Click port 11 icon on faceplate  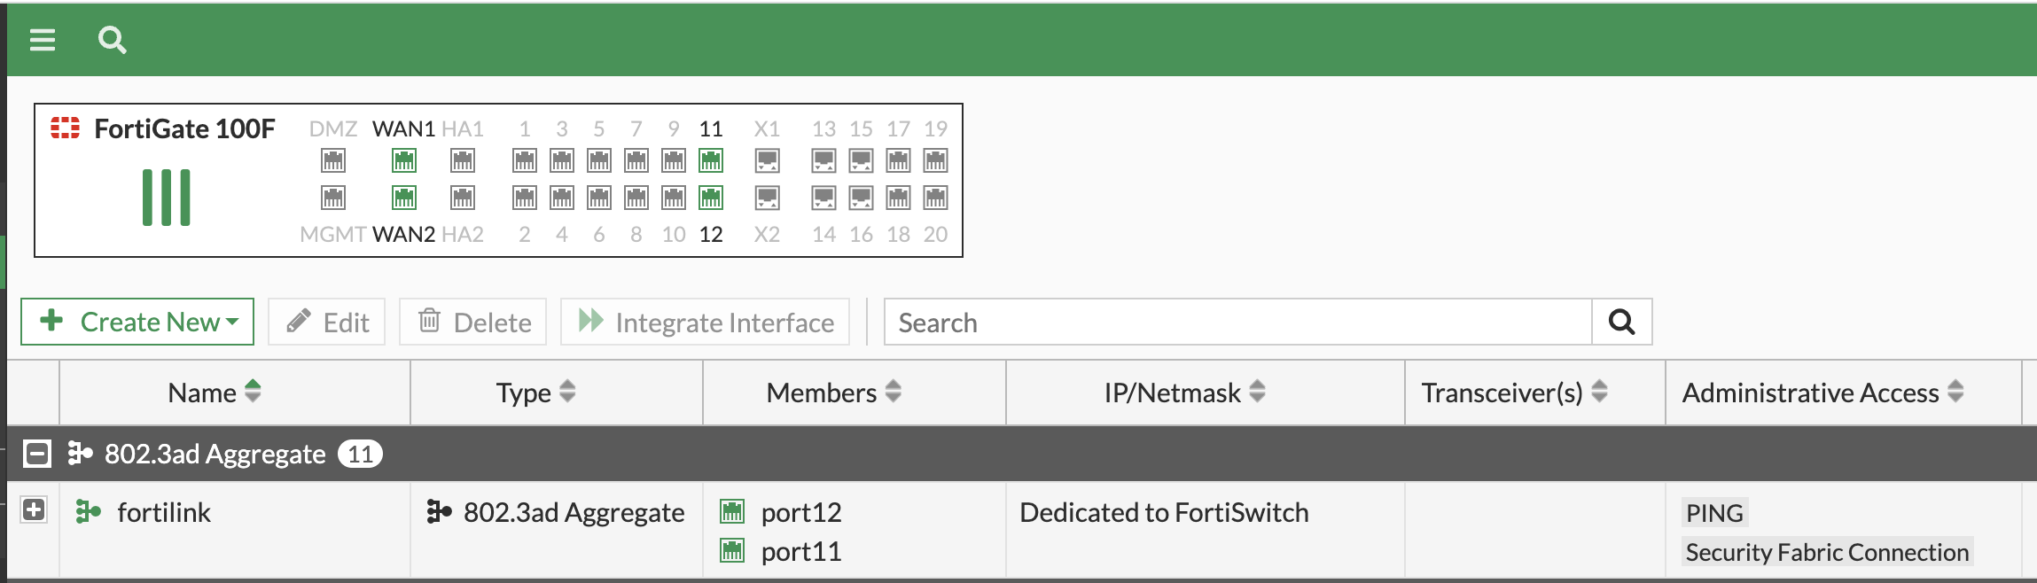click(x=711, y=160)
